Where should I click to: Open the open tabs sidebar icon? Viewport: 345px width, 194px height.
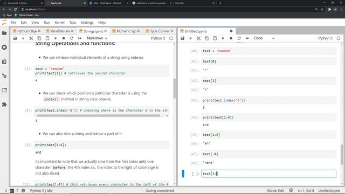pyautogui.click(x=4, y=90)
